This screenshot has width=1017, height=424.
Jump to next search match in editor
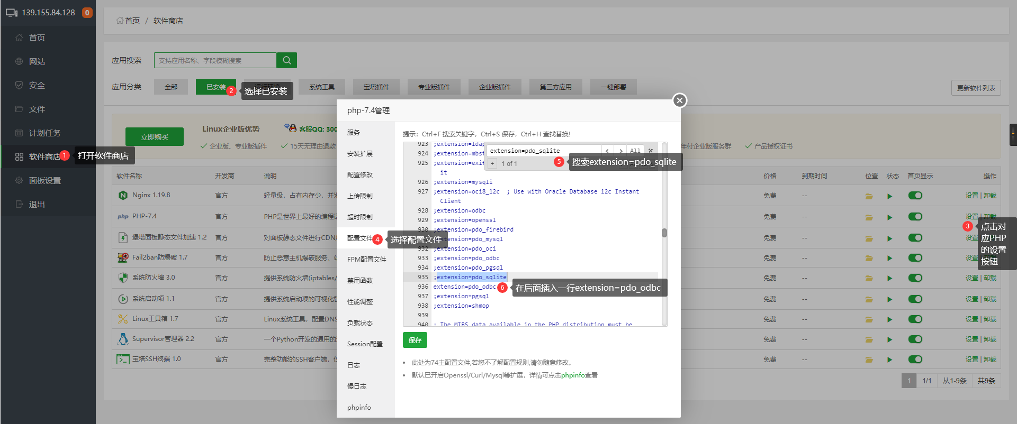click(620, 151)
